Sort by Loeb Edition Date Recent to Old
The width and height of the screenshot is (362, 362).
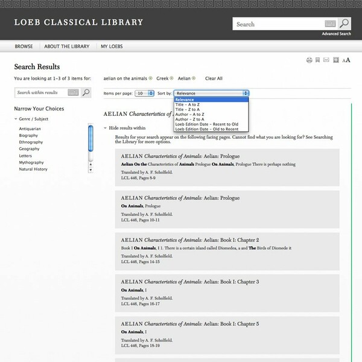[x=211, y=124]
